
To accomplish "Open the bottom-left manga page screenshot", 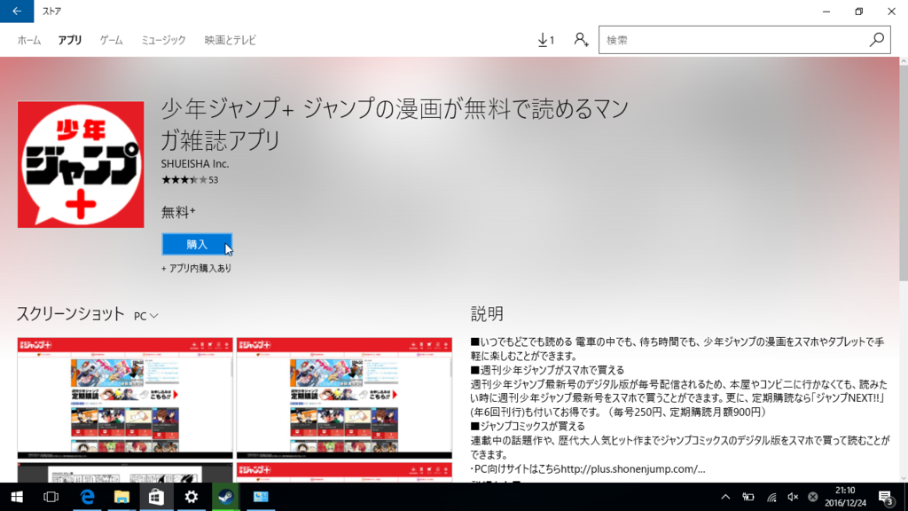I will [x=125, y=473].
